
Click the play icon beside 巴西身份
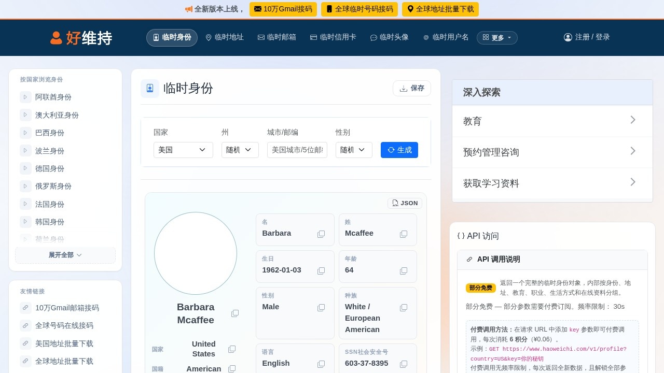pos(25,133)
